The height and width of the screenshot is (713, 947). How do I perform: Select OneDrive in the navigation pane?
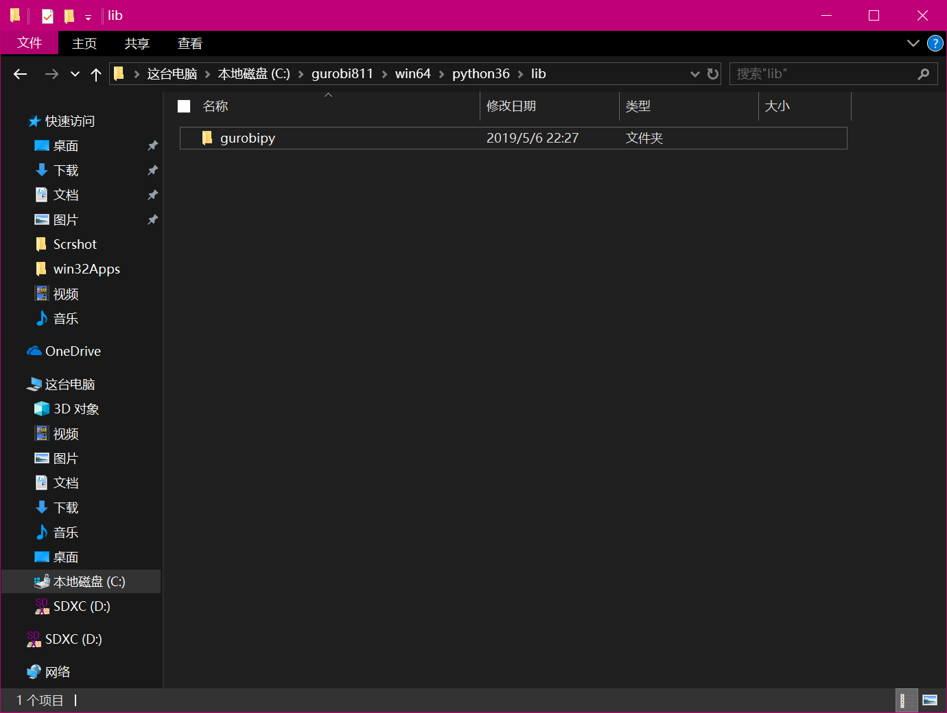(x=73, y=351)
